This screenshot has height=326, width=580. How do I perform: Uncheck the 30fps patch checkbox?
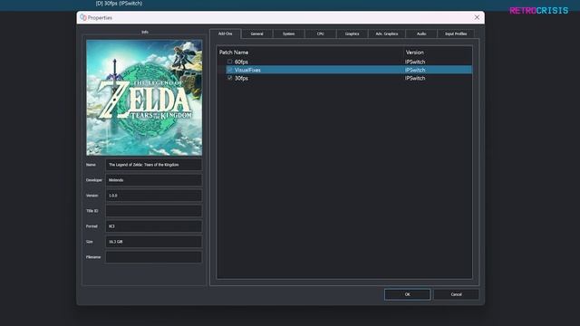click(229, 78)
